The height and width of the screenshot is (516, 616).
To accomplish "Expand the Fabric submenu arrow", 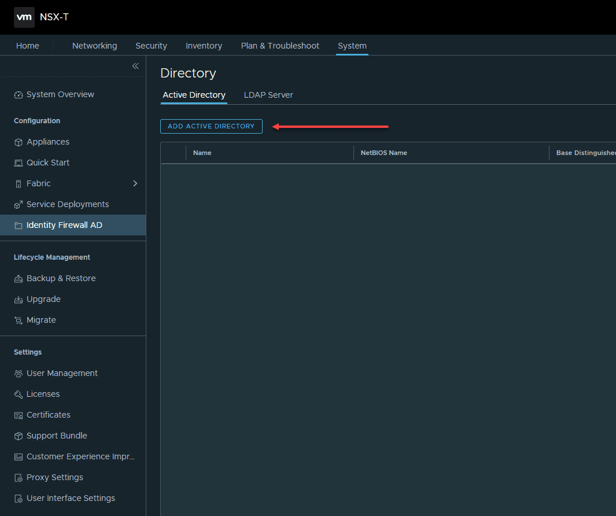I will 135,183.
